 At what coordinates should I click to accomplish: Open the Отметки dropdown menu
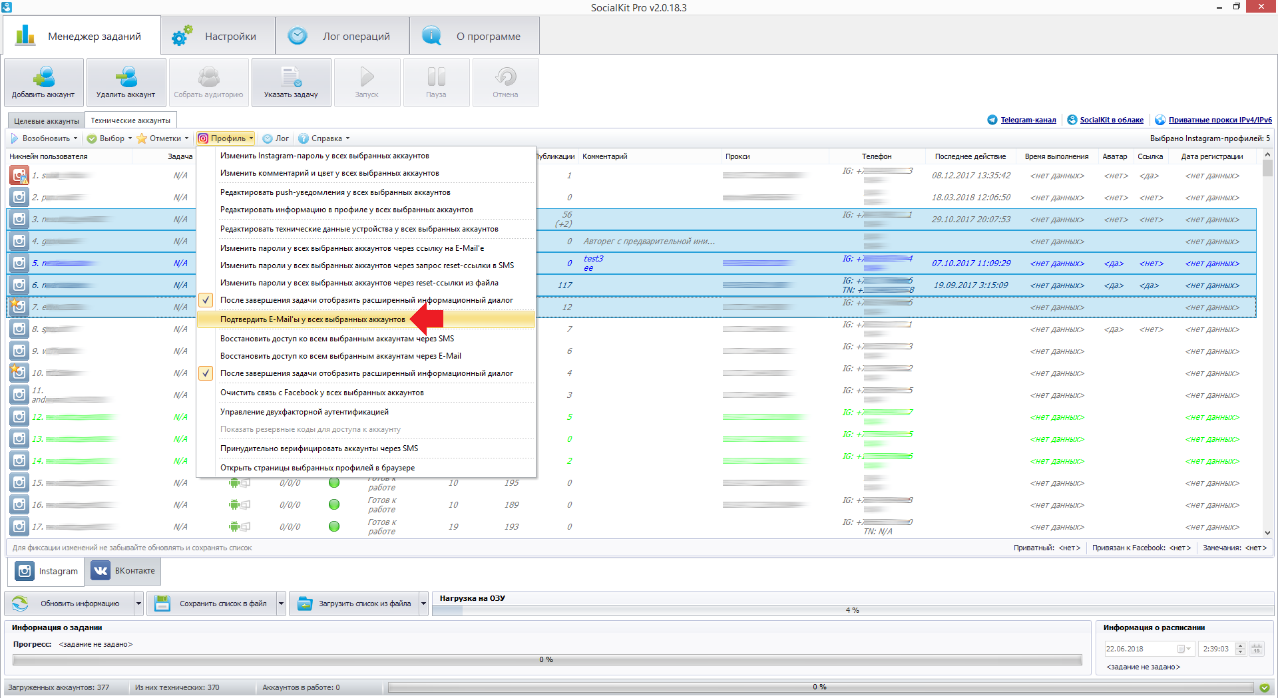tap(163, 138)
